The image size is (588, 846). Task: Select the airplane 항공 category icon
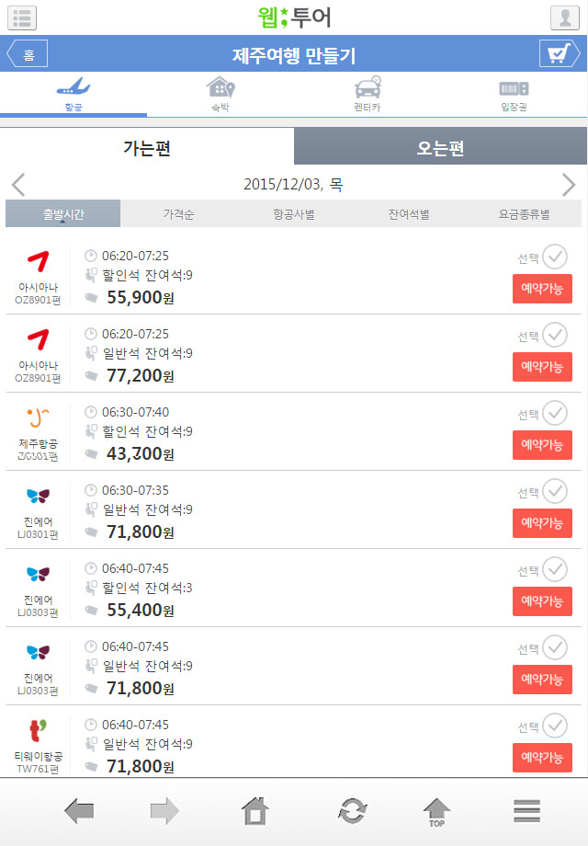tap(73, 89)
